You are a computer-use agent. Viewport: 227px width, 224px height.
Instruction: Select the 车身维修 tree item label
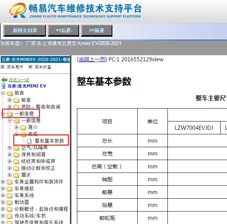click(x=24, y=188)
